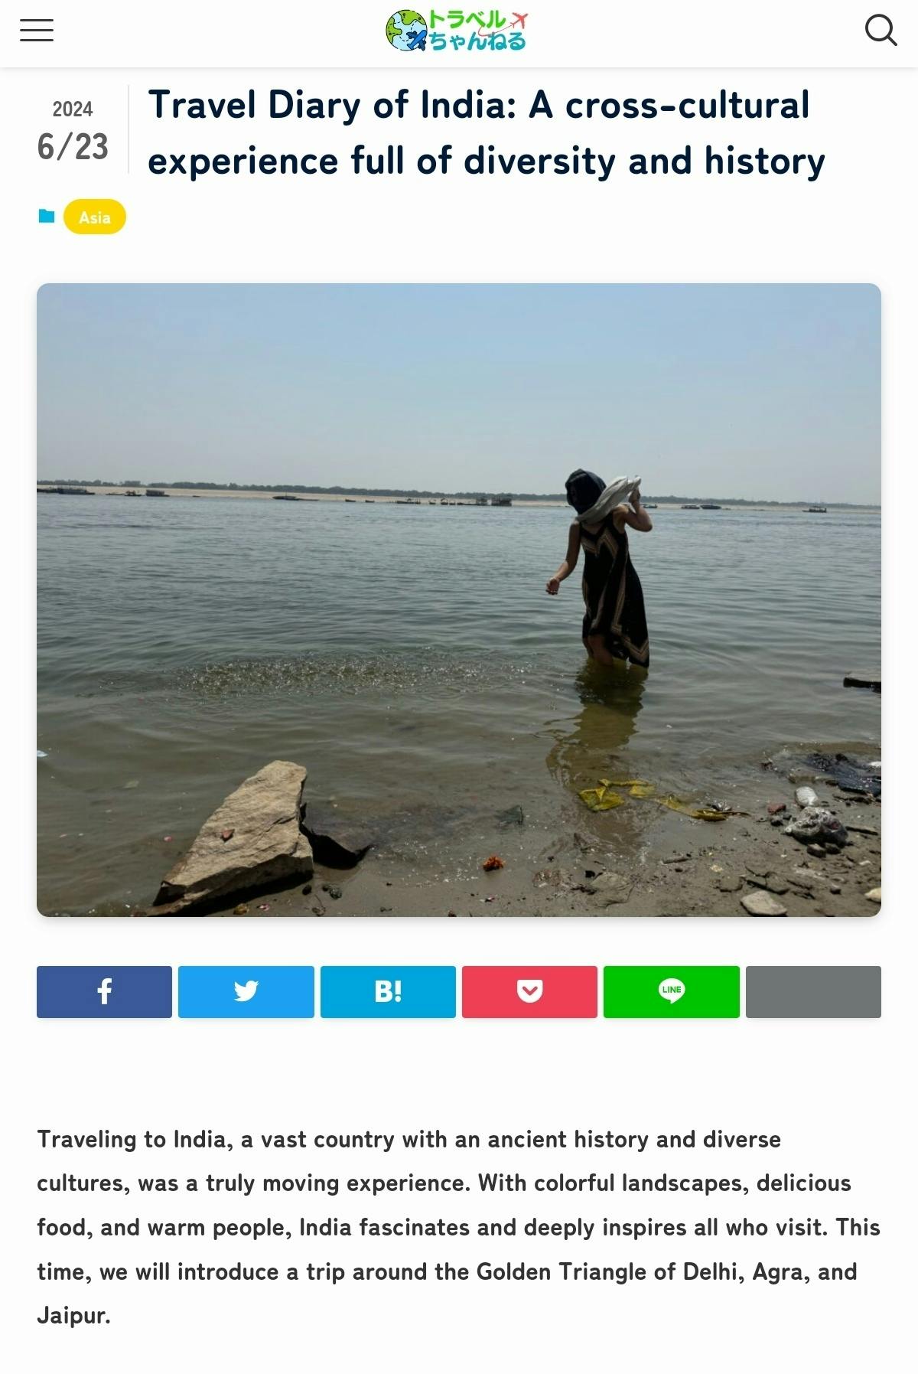Screen dimensions: 918x1374
Task: Bookmark with the Hatena B! button
Action: [388, 991]
